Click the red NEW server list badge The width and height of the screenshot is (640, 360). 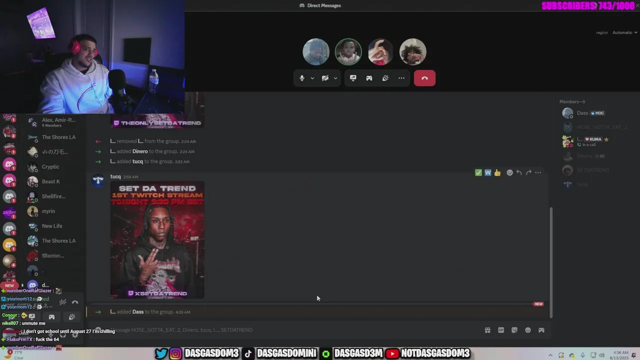pyautogui.click(x=9, y=285)
